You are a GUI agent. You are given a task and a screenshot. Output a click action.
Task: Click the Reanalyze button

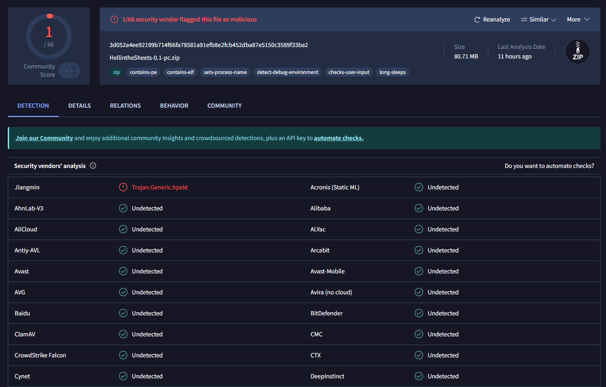pyautogui.click(x=492, y=20)
